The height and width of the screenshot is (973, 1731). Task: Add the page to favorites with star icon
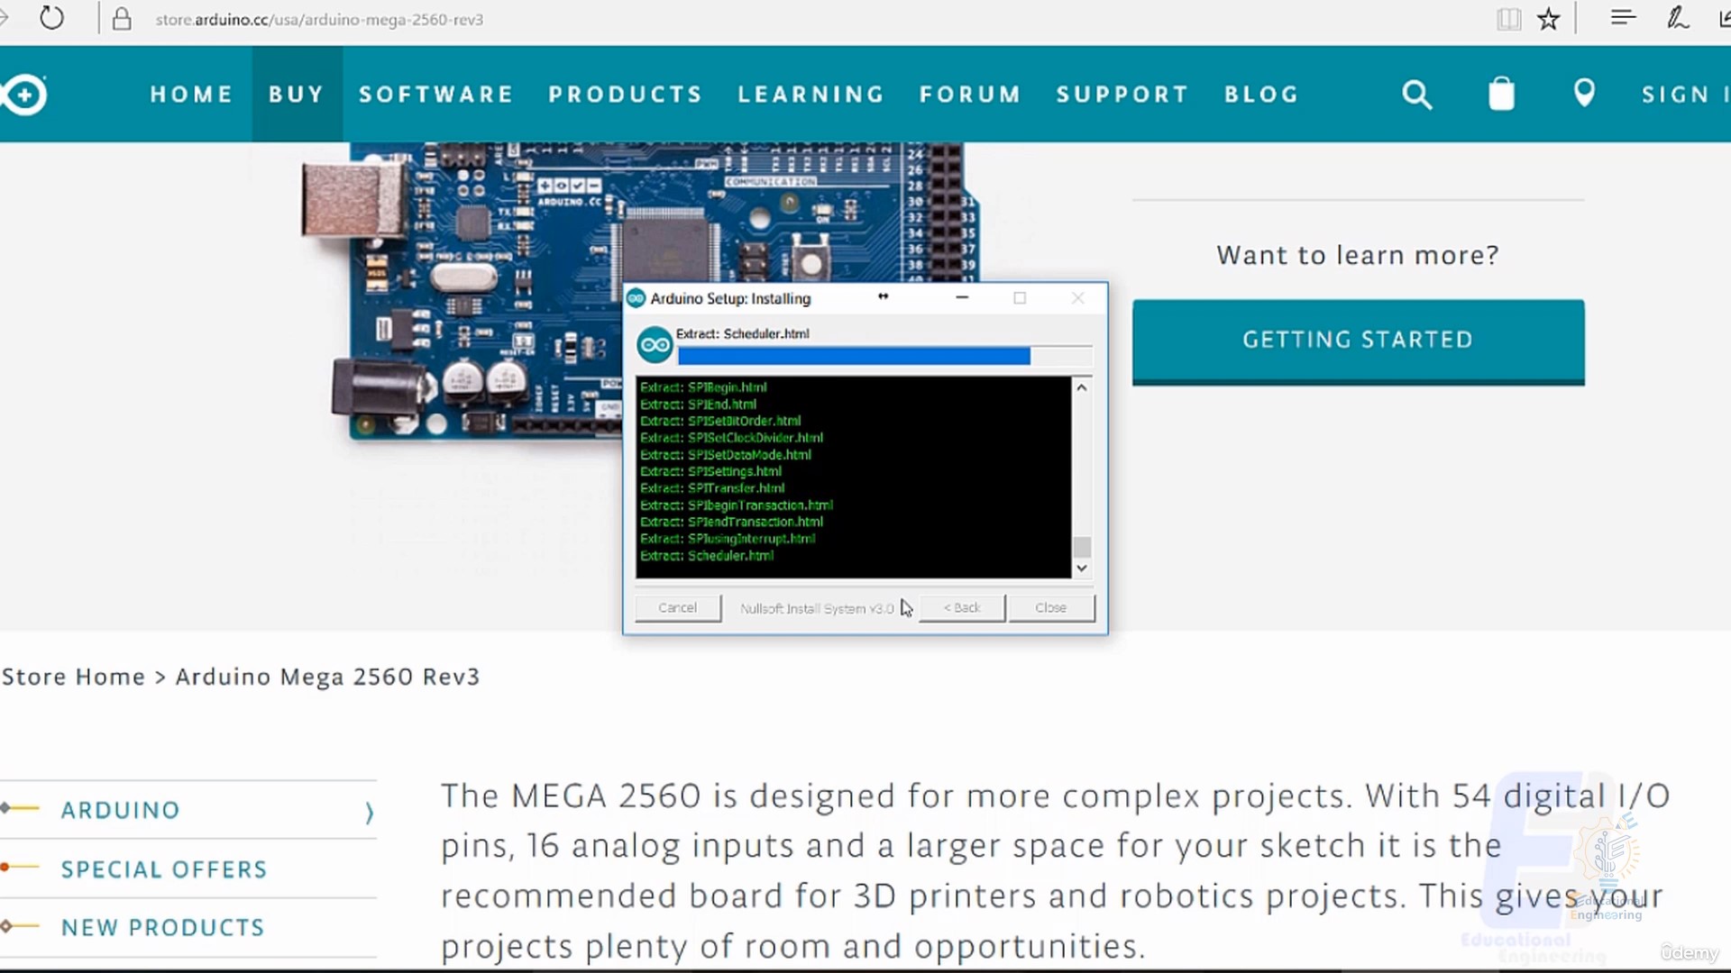[x=1549, y=19]
